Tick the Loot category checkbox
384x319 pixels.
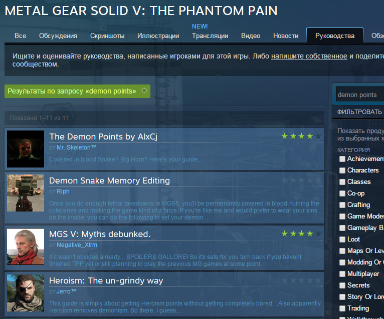point(342,239)
